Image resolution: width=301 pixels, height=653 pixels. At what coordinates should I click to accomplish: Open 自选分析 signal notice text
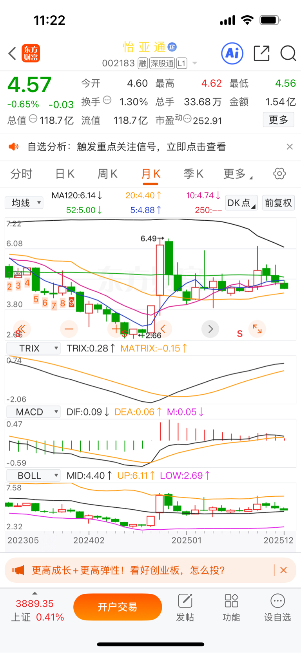coord(127,147)
